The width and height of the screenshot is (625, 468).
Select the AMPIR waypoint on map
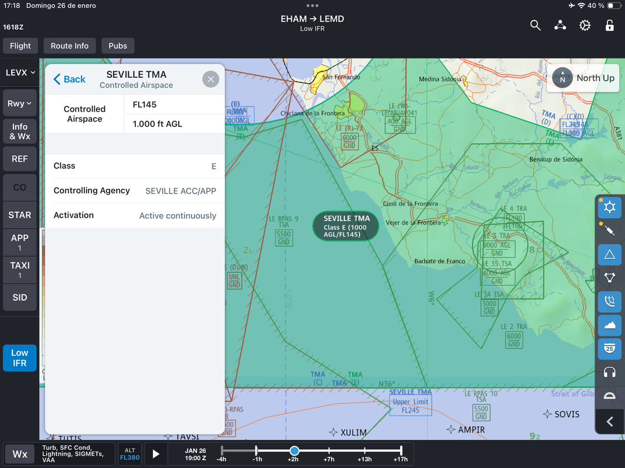coord(466,430)
